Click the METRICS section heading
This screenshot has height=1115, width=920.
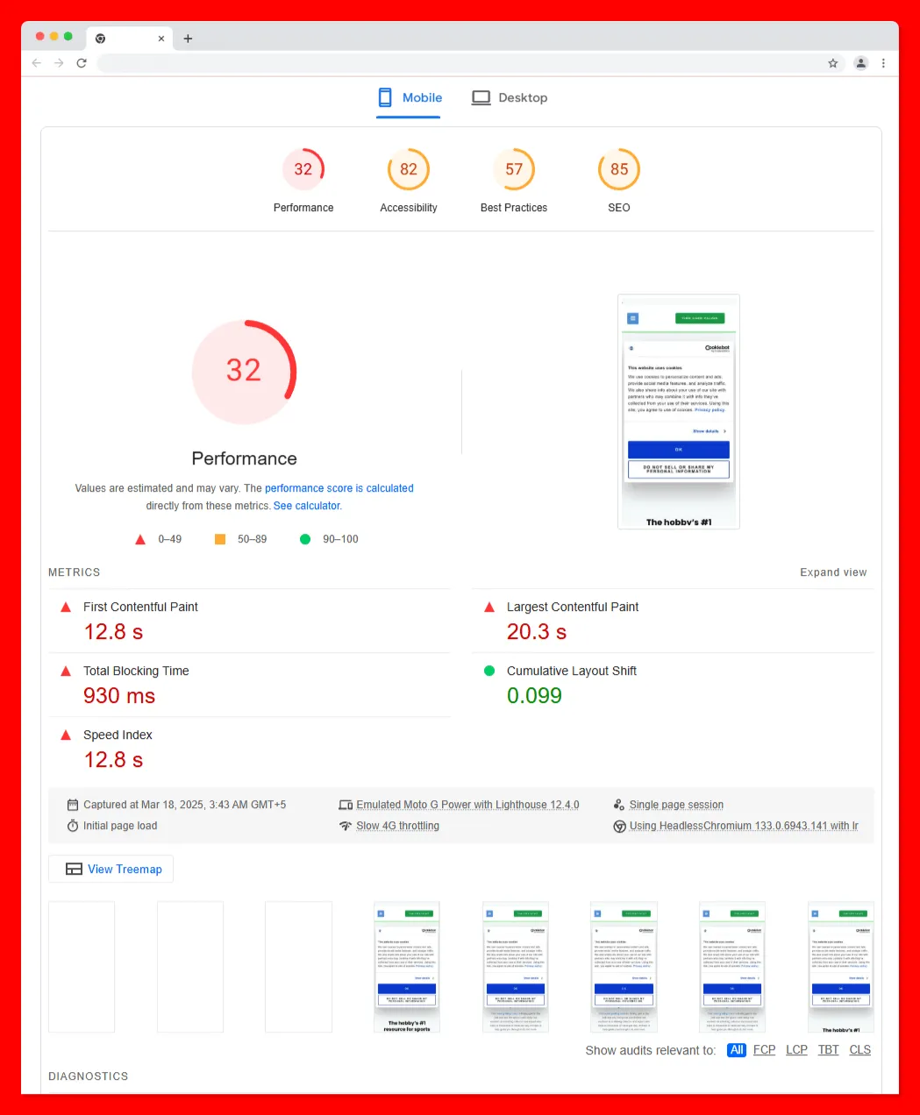75,572
